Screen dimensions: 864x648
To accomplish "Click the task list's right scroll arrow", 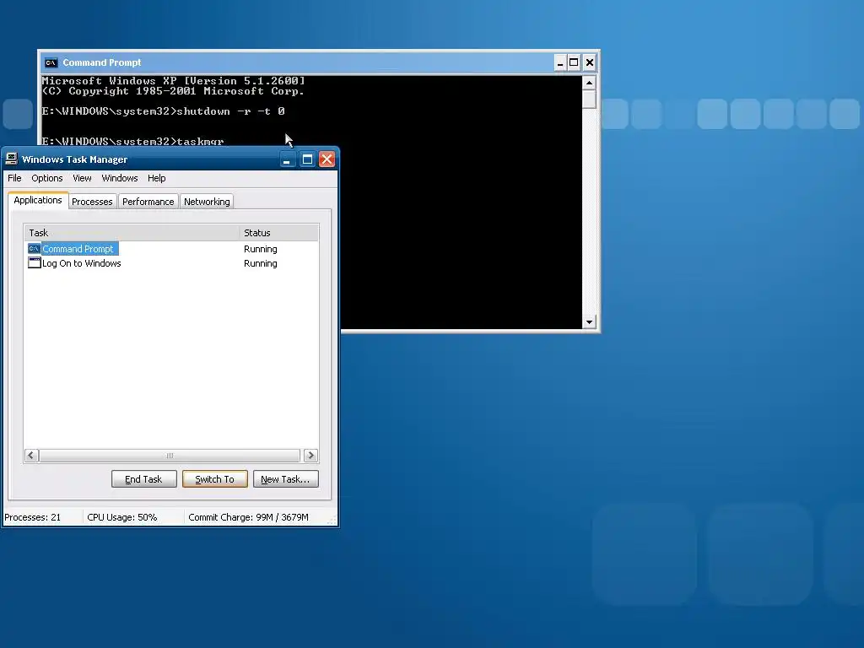I will pos(310,456).
